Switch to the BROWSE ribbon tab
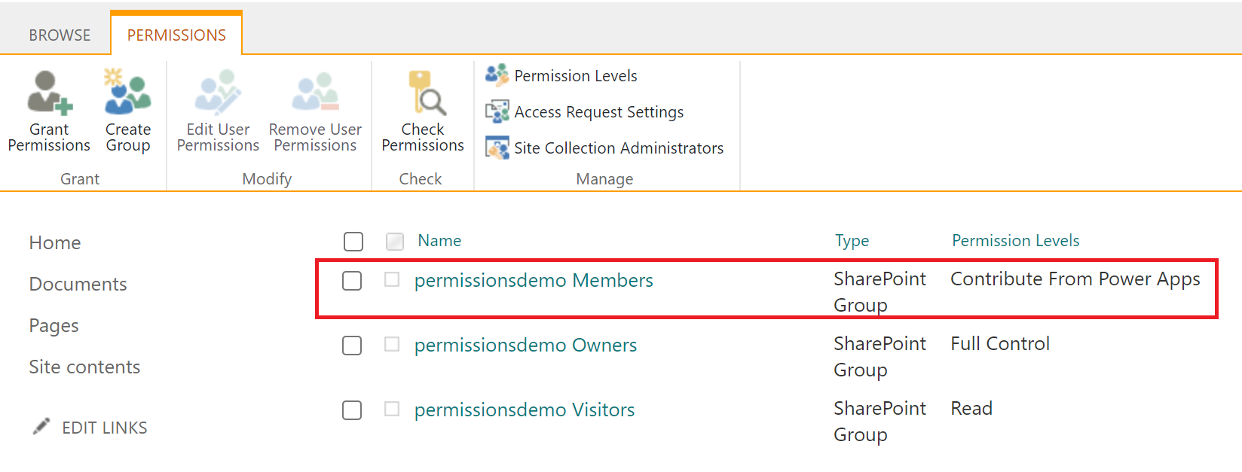Viewport: 1242px width, 472px height. (x=60, y=35)
